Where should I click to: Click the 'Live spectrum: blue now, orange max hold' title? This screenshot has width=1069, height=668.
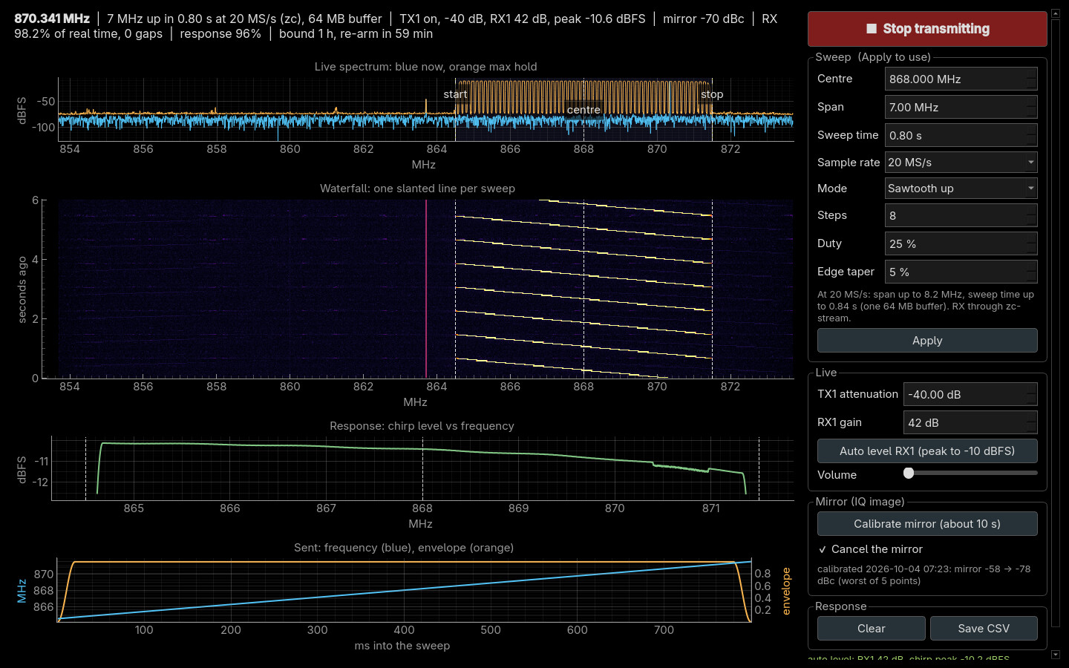(425, 67)
